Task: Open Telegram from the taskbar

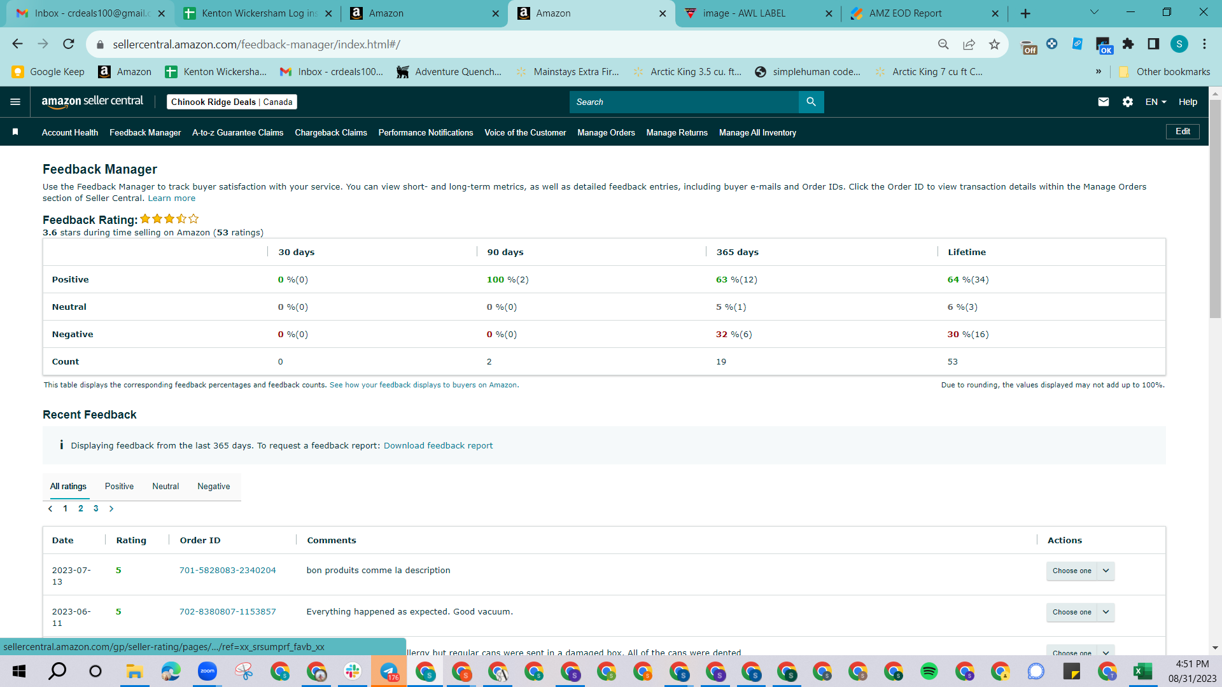Action: coord(389,671)
